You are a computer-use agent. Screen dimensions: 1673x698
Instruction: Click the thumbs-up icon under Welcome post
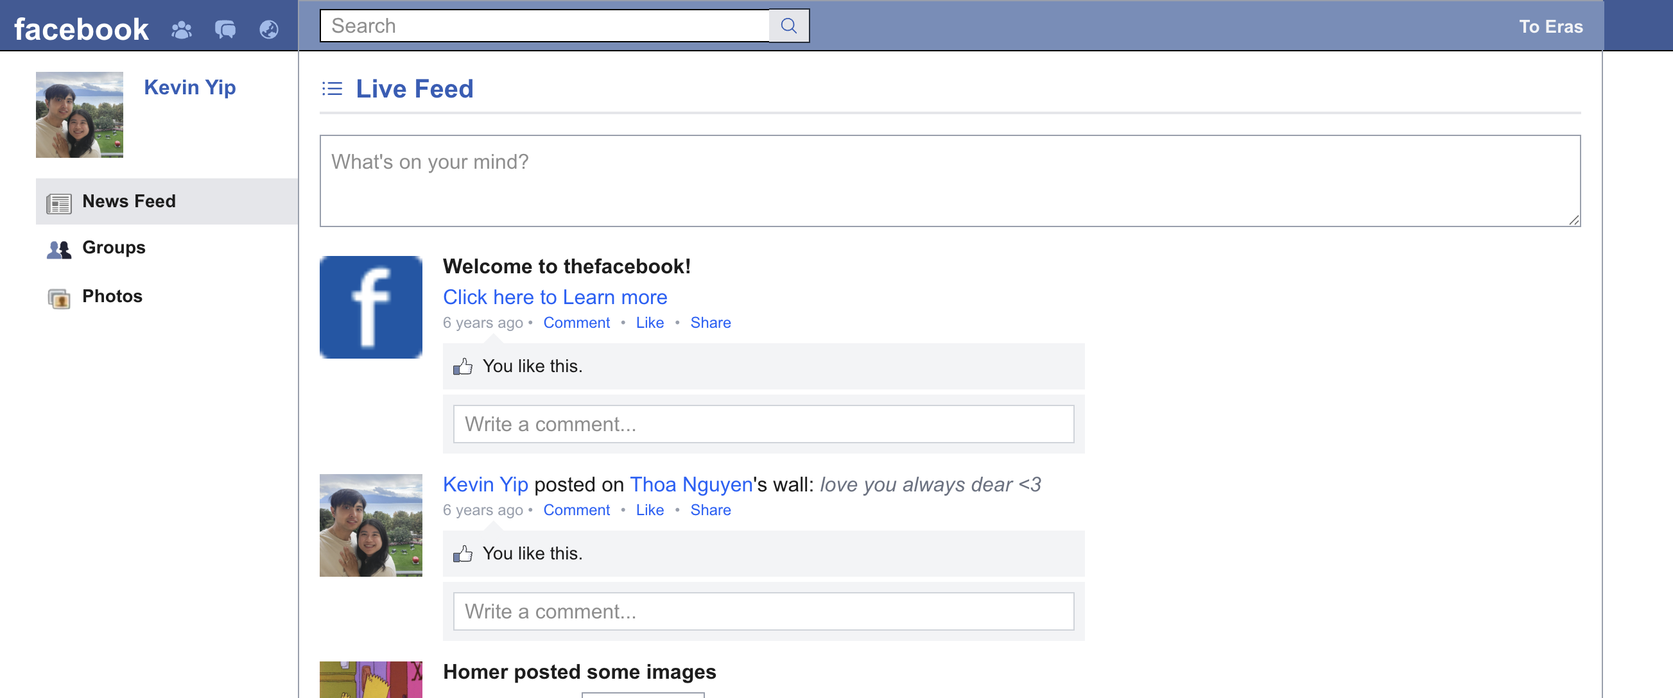[463, 367]
